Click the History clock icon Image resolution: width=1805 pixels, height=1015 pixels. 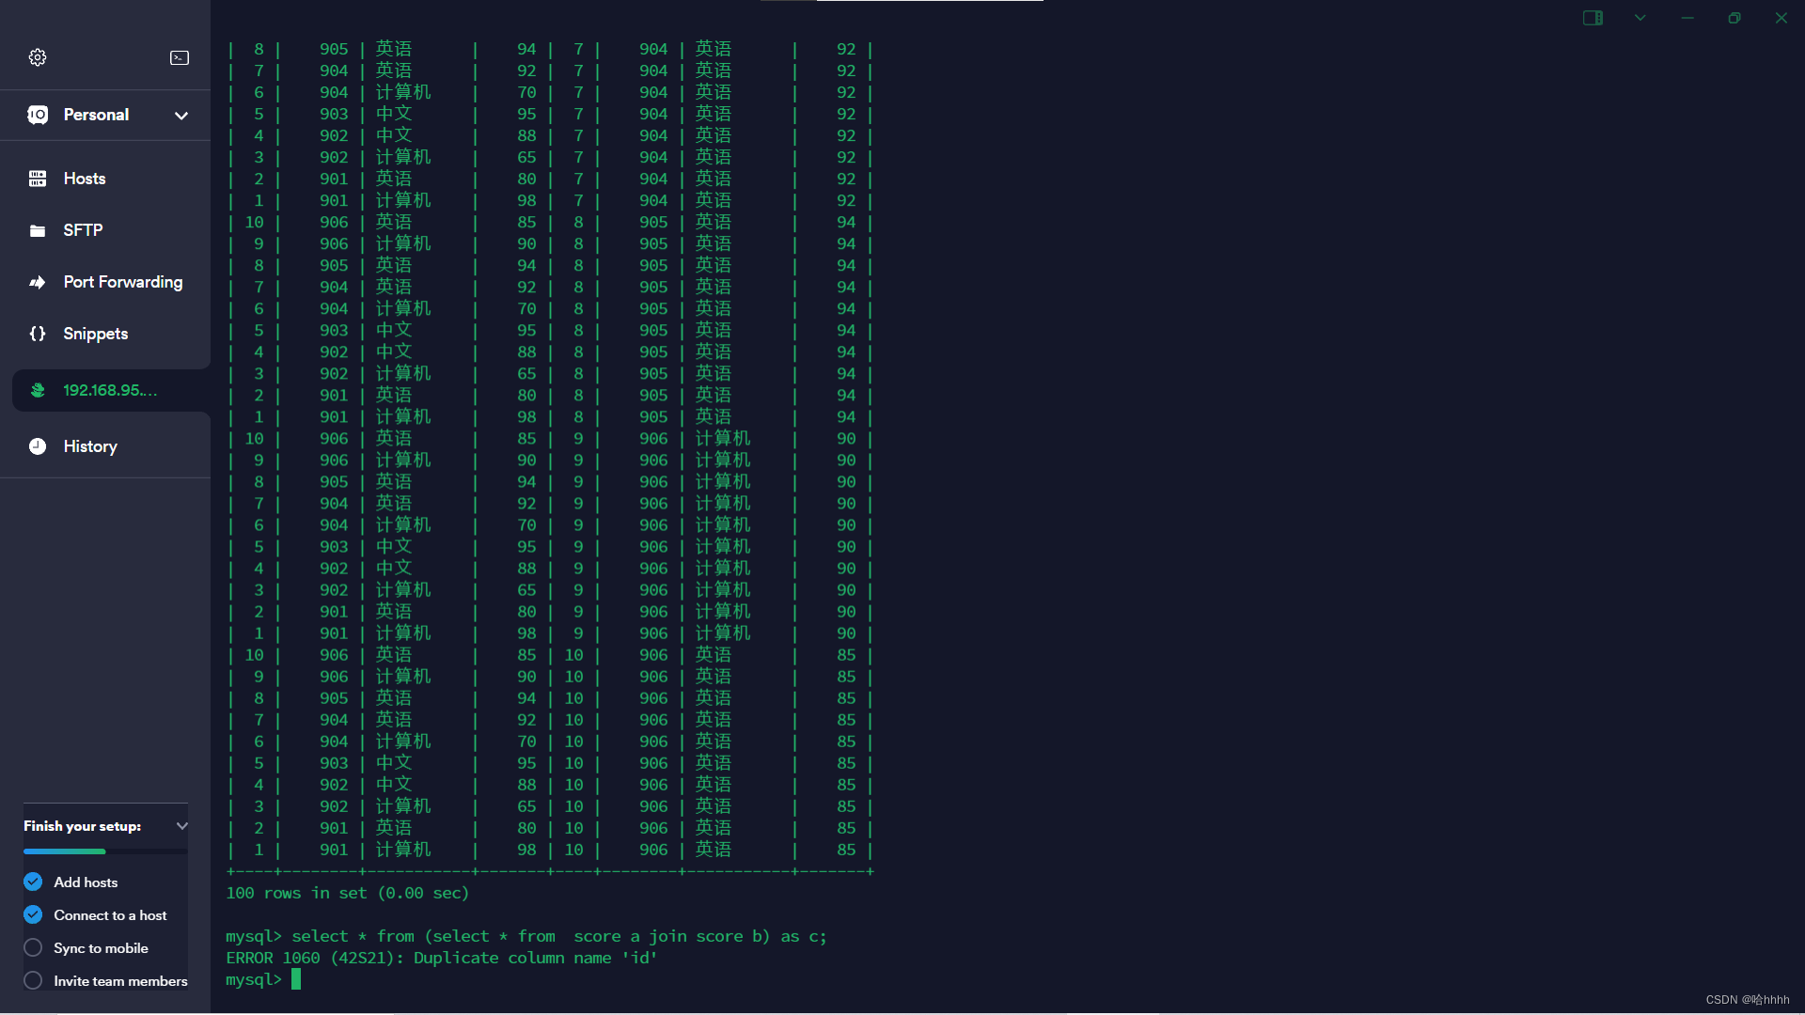tap(38, 446)
